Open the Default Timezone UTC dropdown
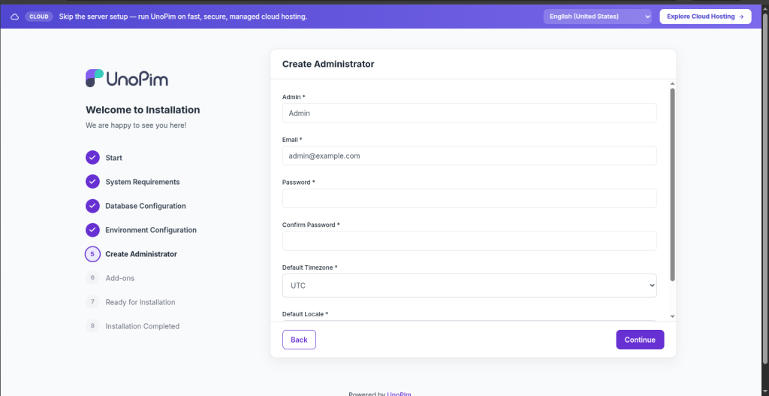Viewport: 769px width, 396px height. pyautogui.click(x=469, y=285)
